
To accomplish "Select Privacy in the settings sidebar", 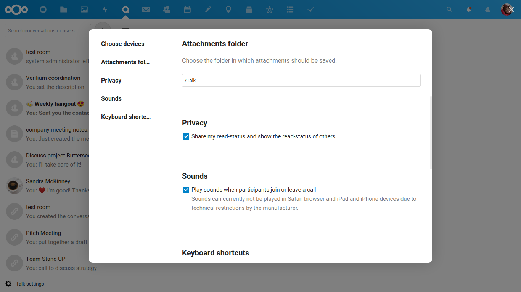I will tap(111, 80).
